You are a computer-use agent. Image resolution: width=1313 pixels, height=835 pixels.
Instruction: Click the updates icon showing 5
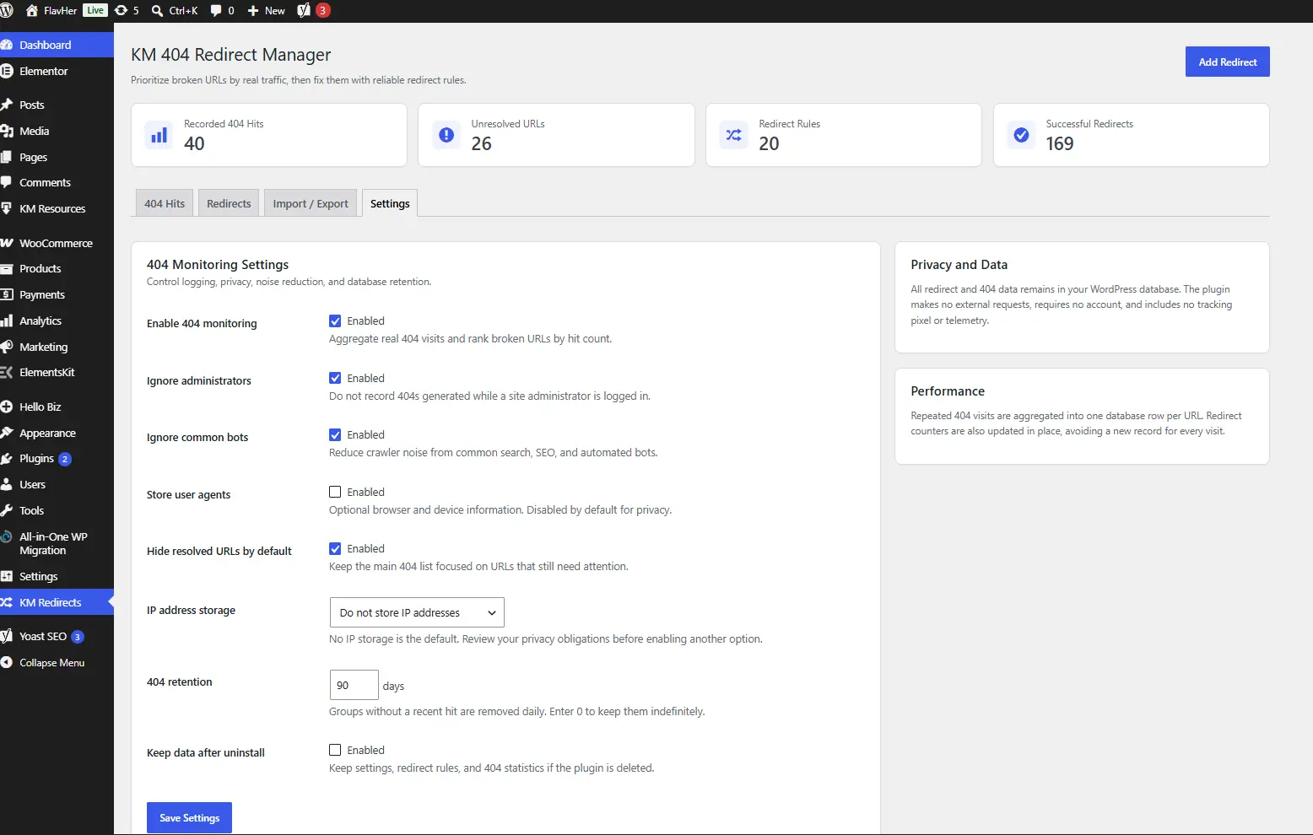pyautogui.click(x=121, y=11)
